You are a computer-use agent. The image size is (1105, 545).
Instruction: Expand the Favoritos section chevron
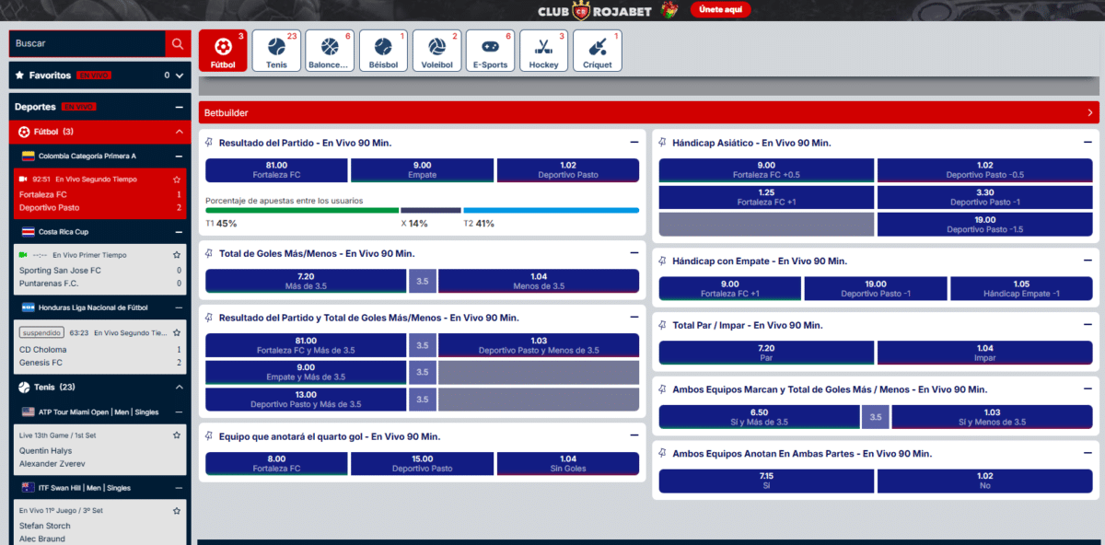click(x=179, y=75)
